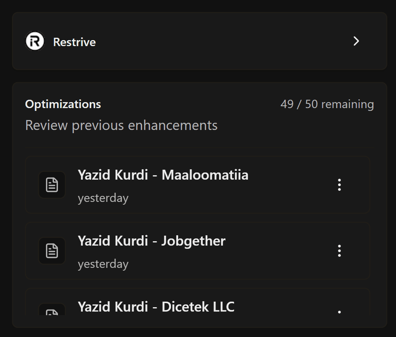Open Yazid Kurdi - Jobgether optimization

[x=152, y=241]
